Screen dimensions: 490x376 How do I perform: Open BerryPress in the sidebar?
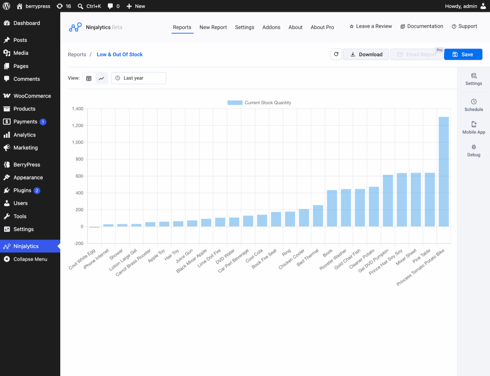click(30, 165)
